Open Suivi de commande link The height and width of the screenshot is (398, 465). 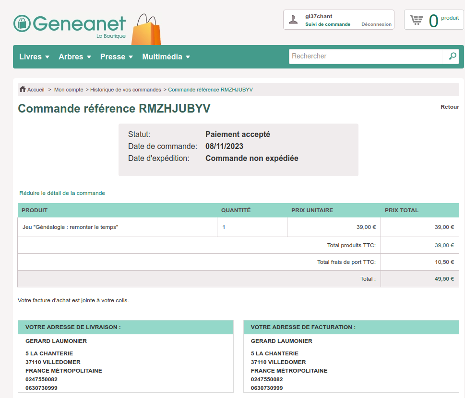coord(328,24)
